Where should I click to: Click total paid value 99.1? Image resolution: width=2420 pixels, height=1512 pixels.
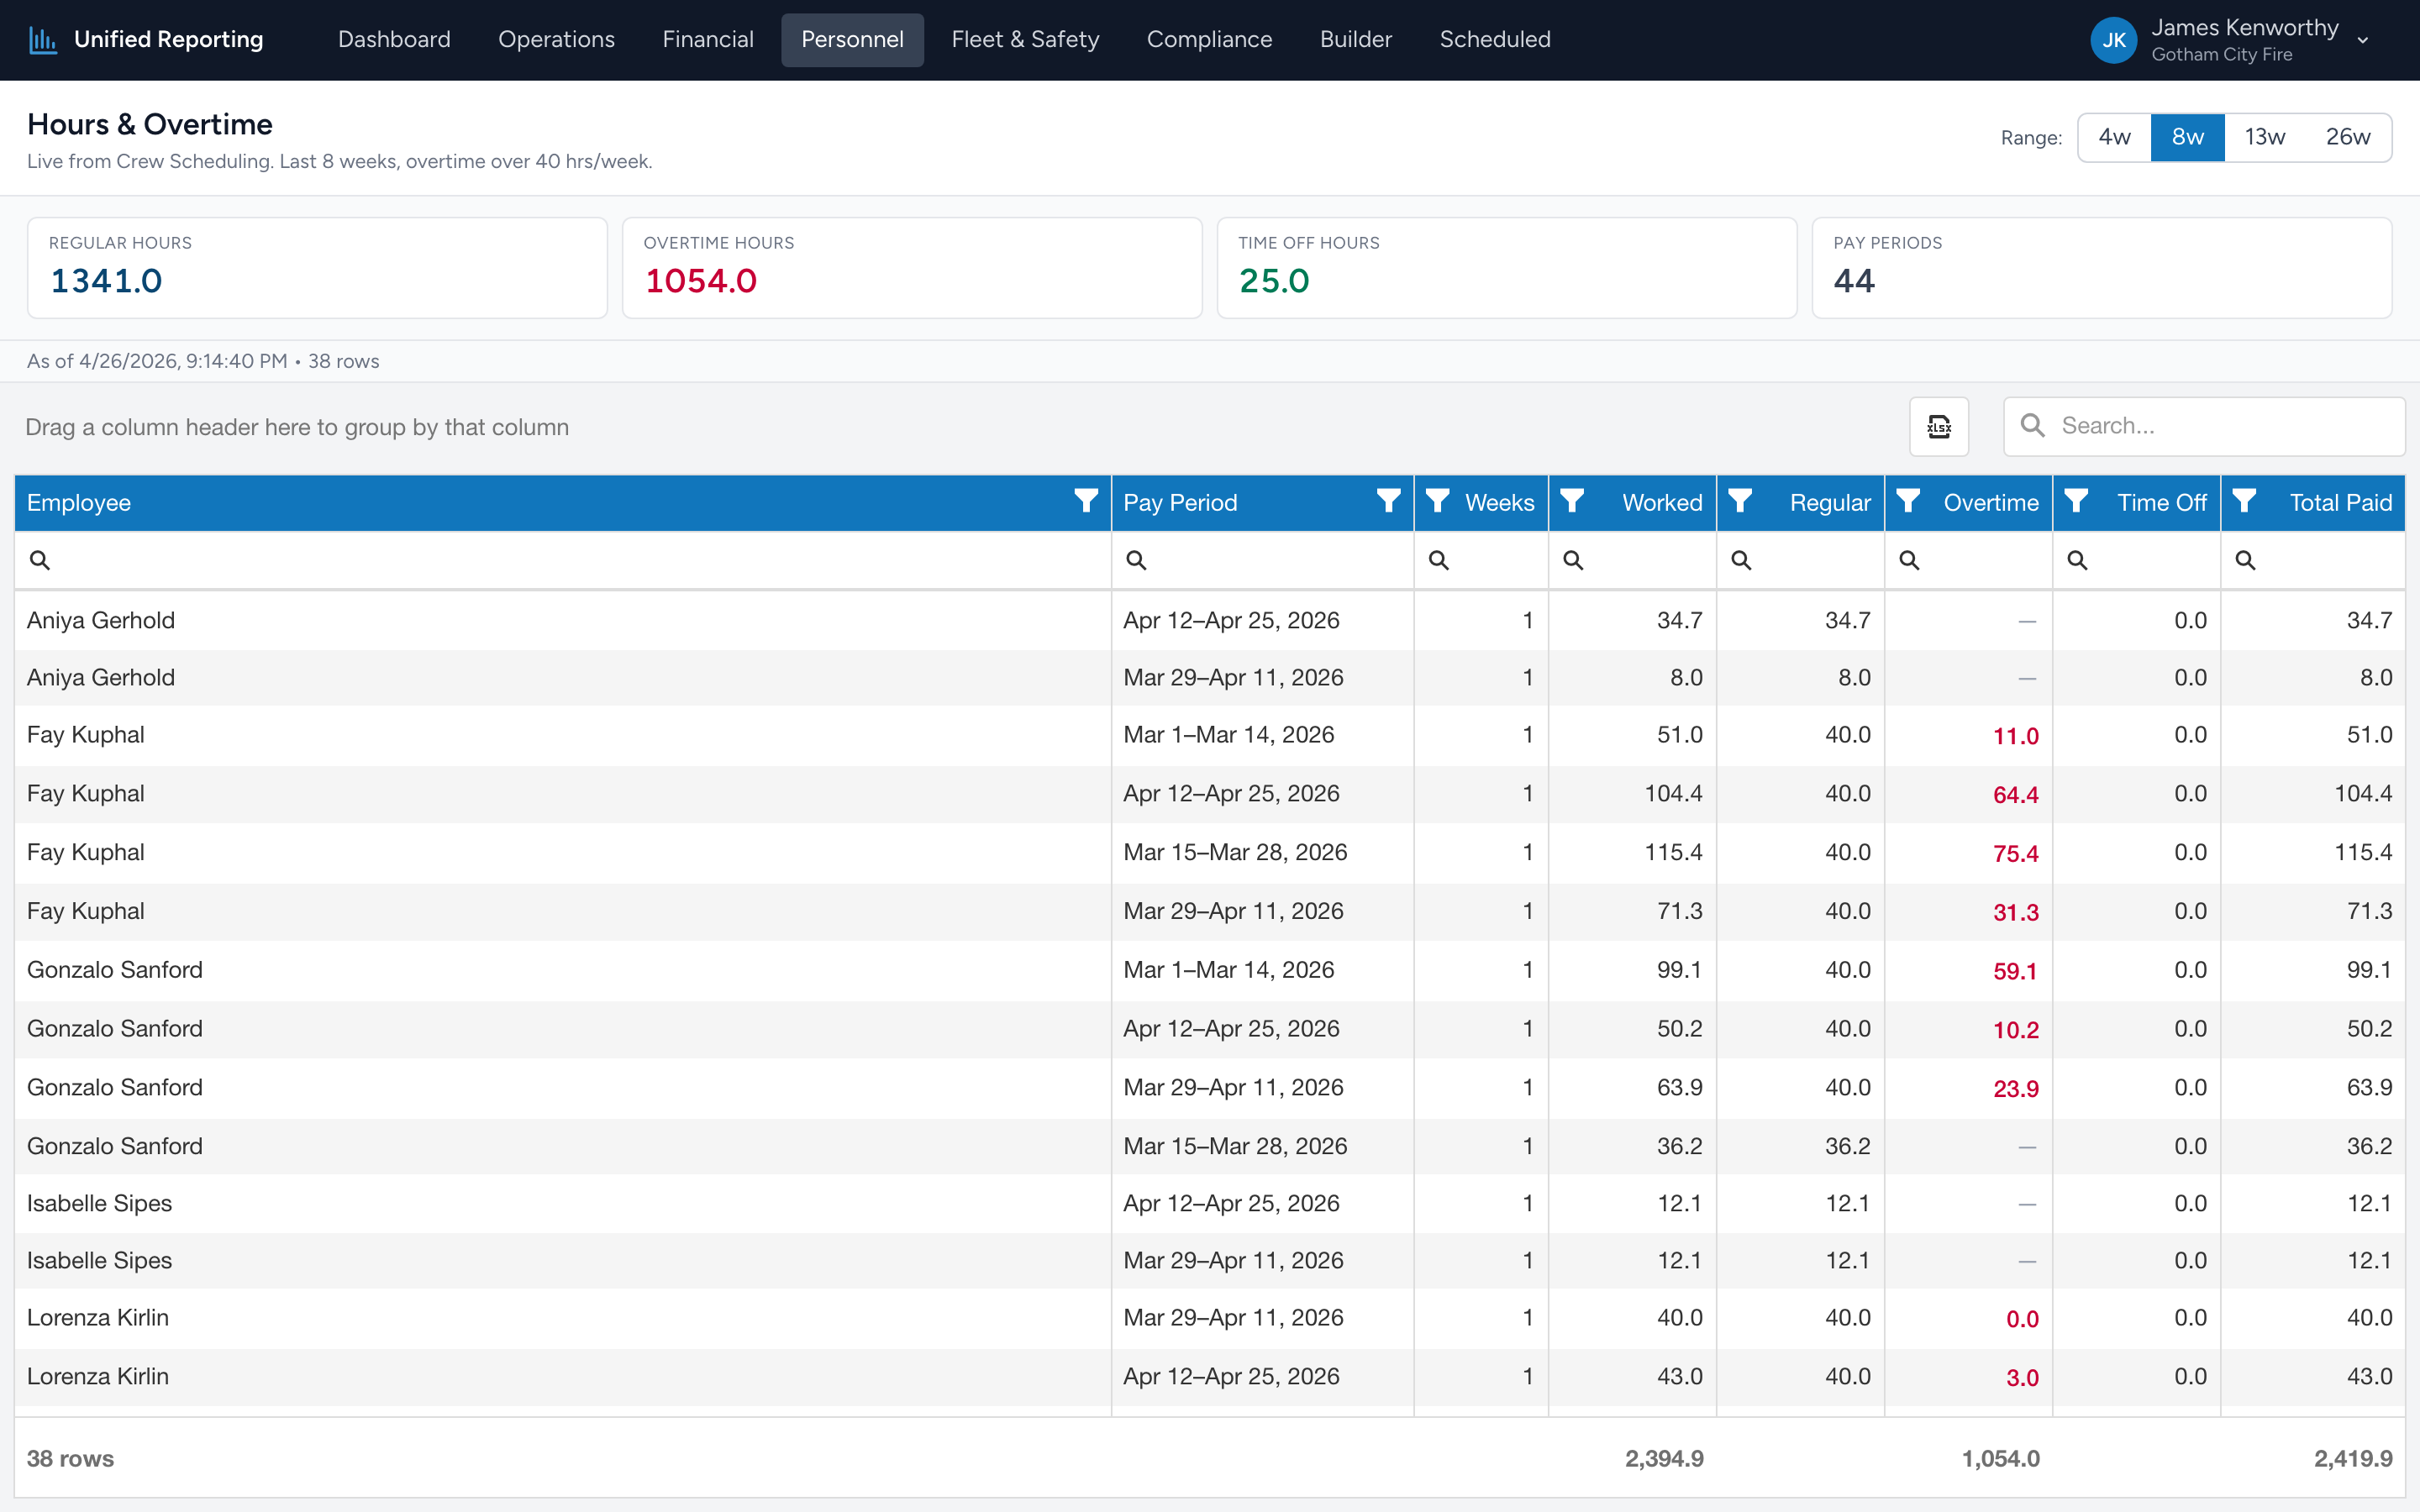coord(2369,970)
